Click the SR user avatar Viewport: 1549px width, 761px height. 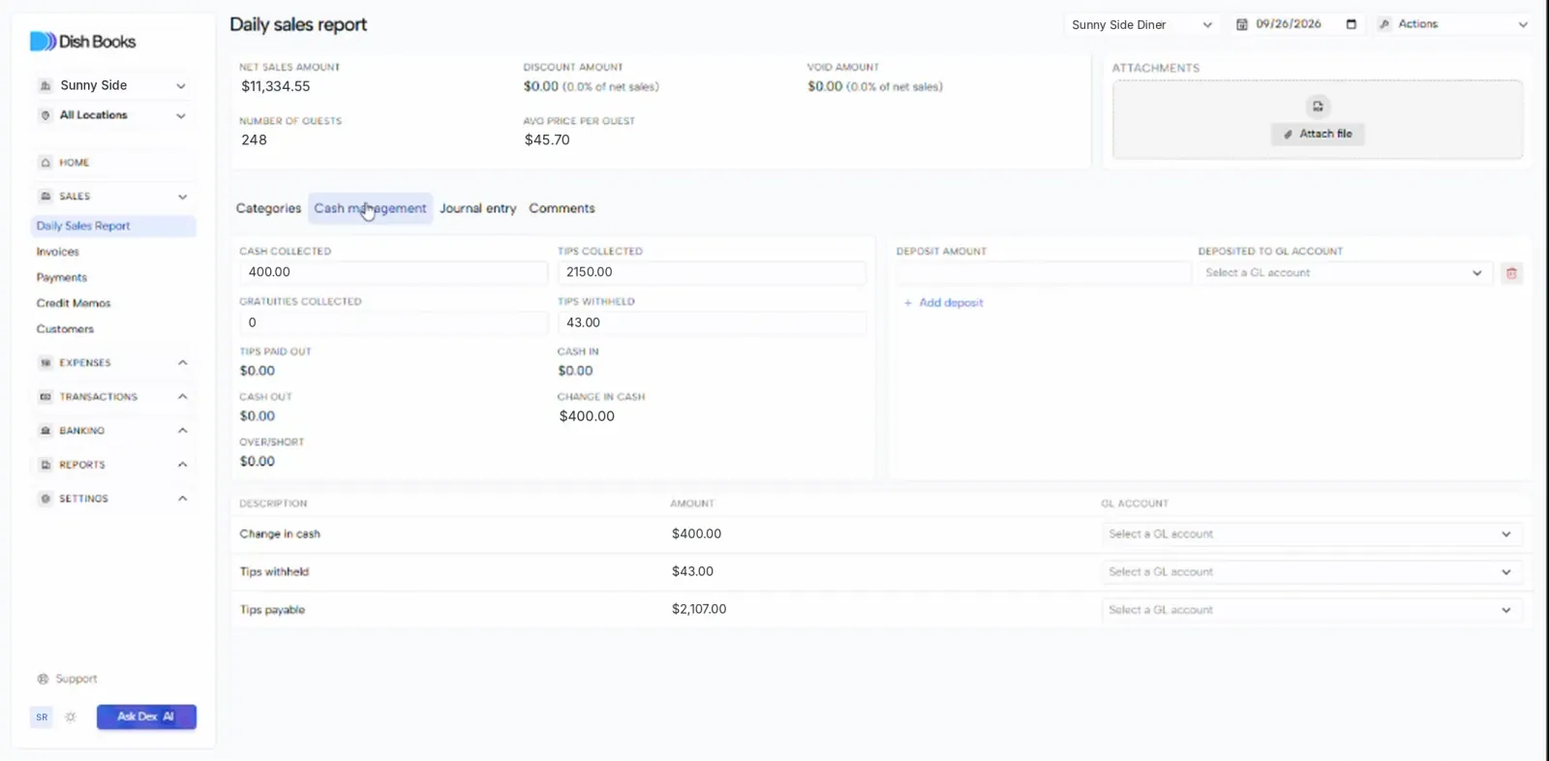point(42,717)
